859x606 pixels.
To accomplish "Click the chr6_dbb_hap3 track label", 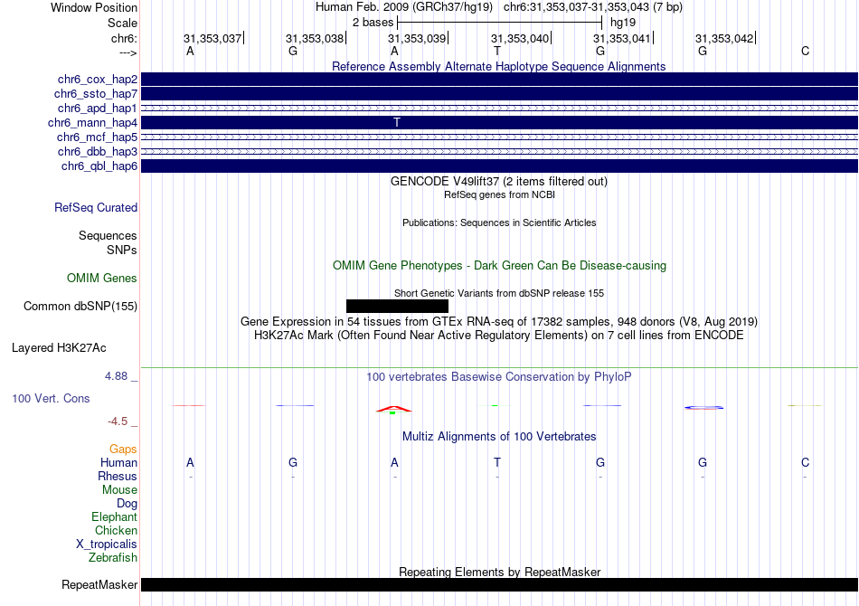I will click(x=98, y=151).
